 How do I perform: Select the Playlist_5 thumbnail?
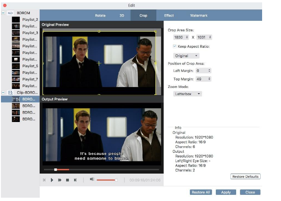pyautogui.click(x=16, y=66)
